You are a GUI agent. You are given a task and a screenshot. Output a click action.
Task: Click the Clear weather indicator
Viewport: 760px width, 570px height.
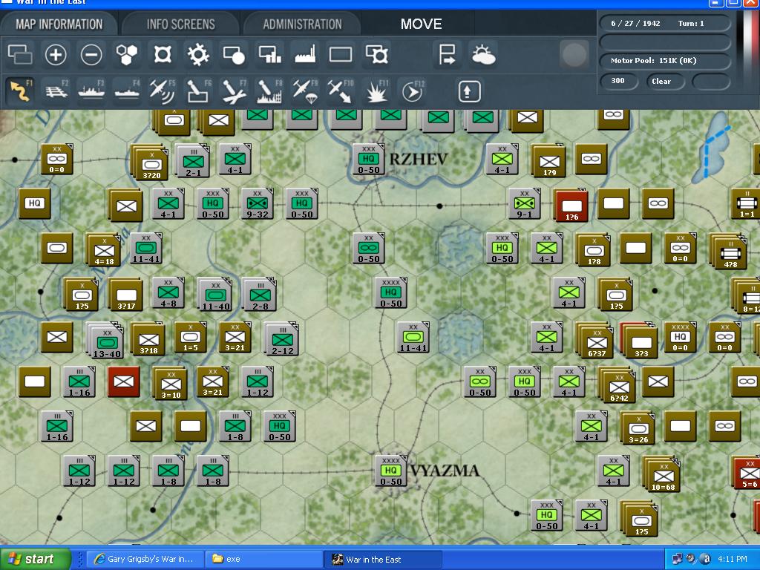coord(664,81)
